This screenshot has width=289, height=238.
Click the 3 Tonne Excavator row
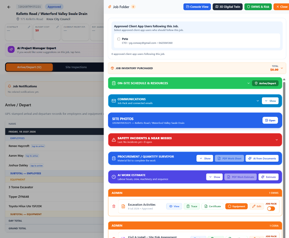coord(54,187)
